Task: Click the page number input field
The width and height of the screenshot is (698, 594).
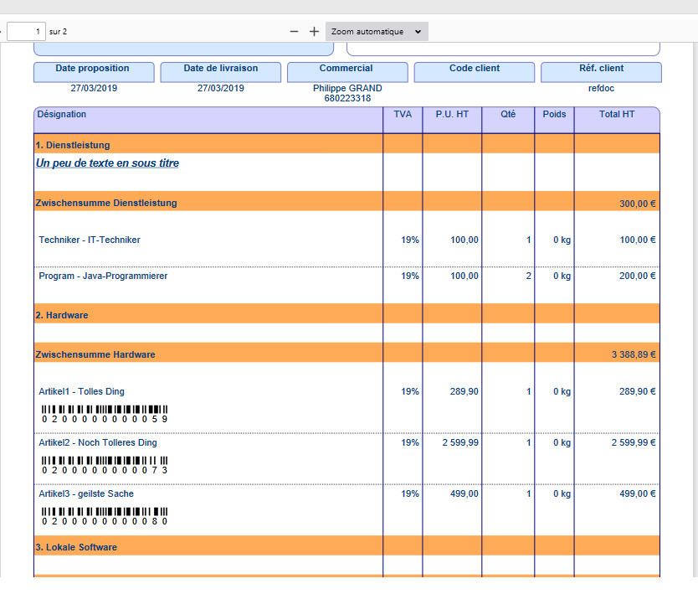Action: pos(26,32)
